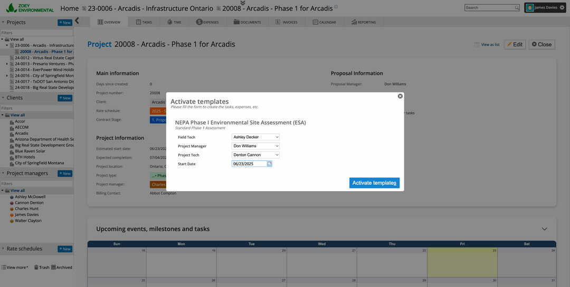Click the Activate templates button
The height and width of the screenshot is (287, 570).
coord(374,183)
